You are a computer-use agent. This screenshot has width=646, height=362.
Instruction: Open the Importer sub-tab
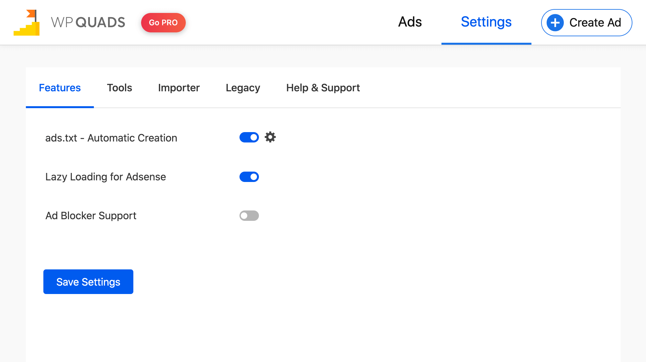[x=179, y=88]
